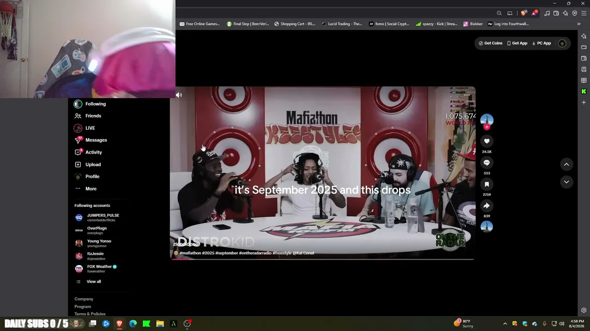Expand the Program footer section
Viewport: 590px width, 331px height.
coord(83,307)
